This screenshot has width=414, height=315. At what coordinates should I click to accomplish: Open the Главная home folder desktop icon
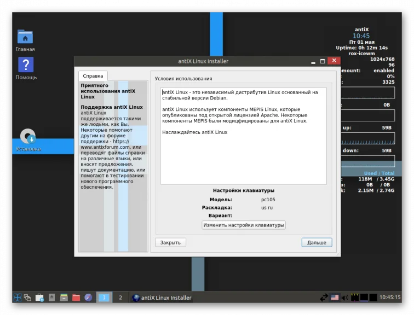25,40
